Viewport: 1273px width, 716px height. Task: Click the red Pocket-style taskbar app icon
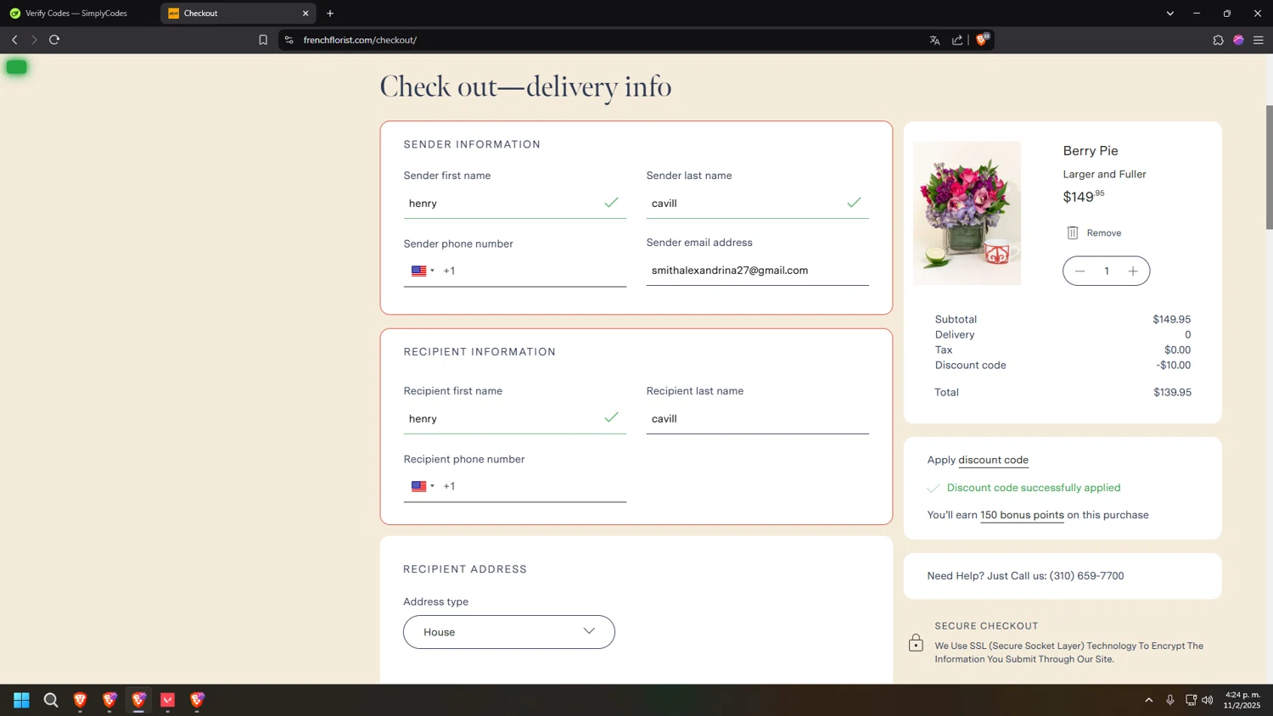168,700
